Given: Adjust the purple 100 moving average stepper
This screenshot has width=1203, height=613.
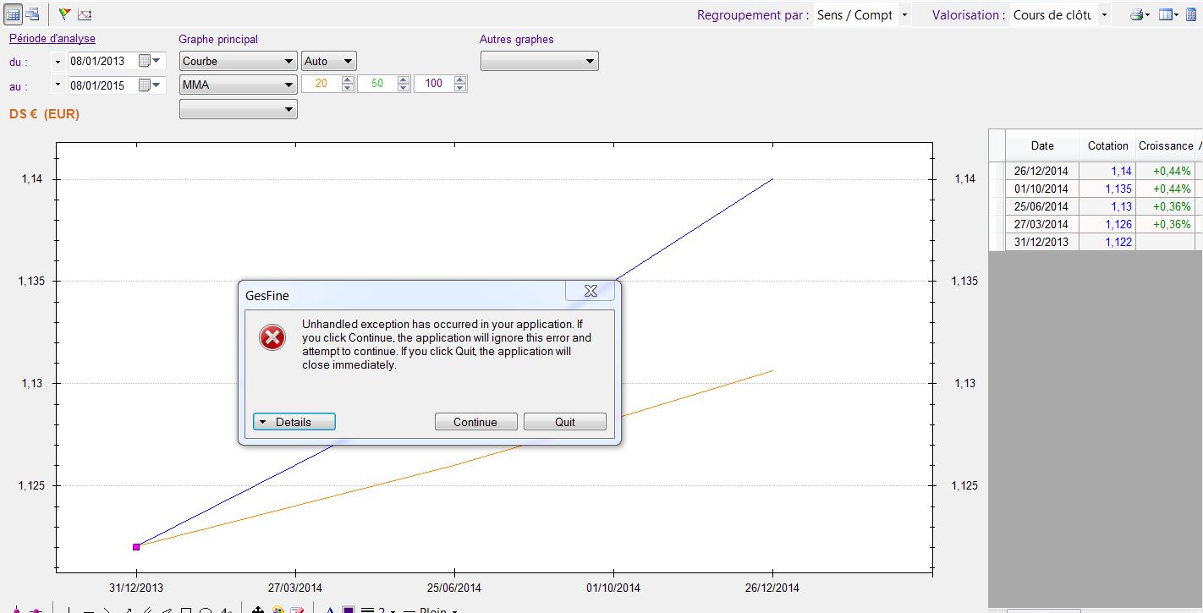Looking at the screenshot, I should [x=460, y=84].
